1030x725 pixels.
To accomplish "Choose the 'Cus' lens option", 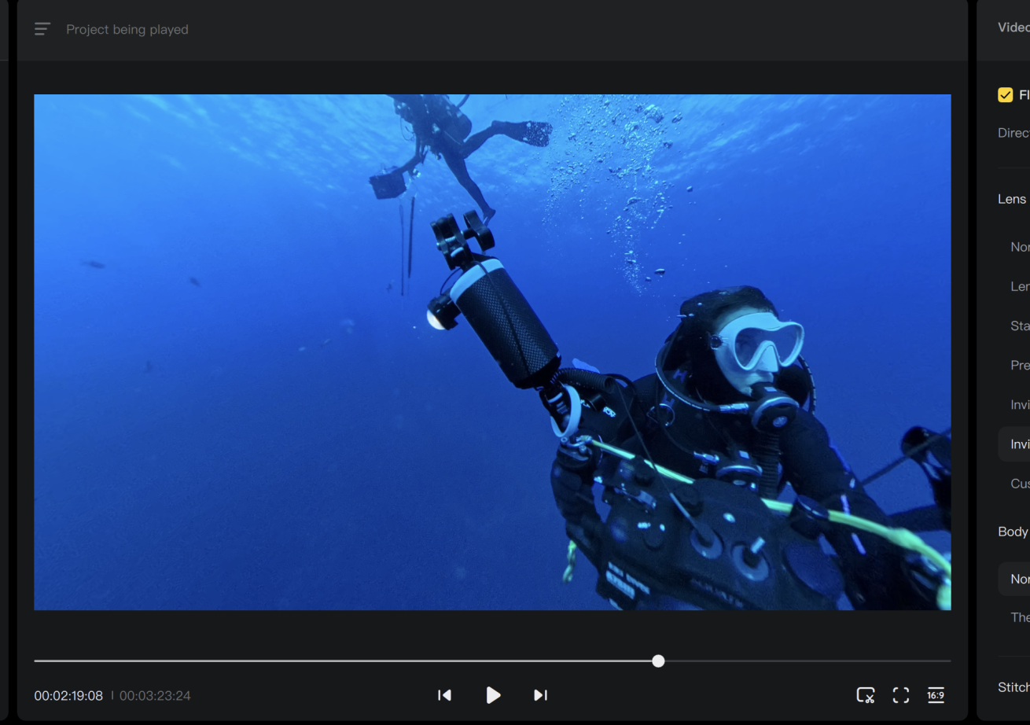I will tap(1019, 484).
